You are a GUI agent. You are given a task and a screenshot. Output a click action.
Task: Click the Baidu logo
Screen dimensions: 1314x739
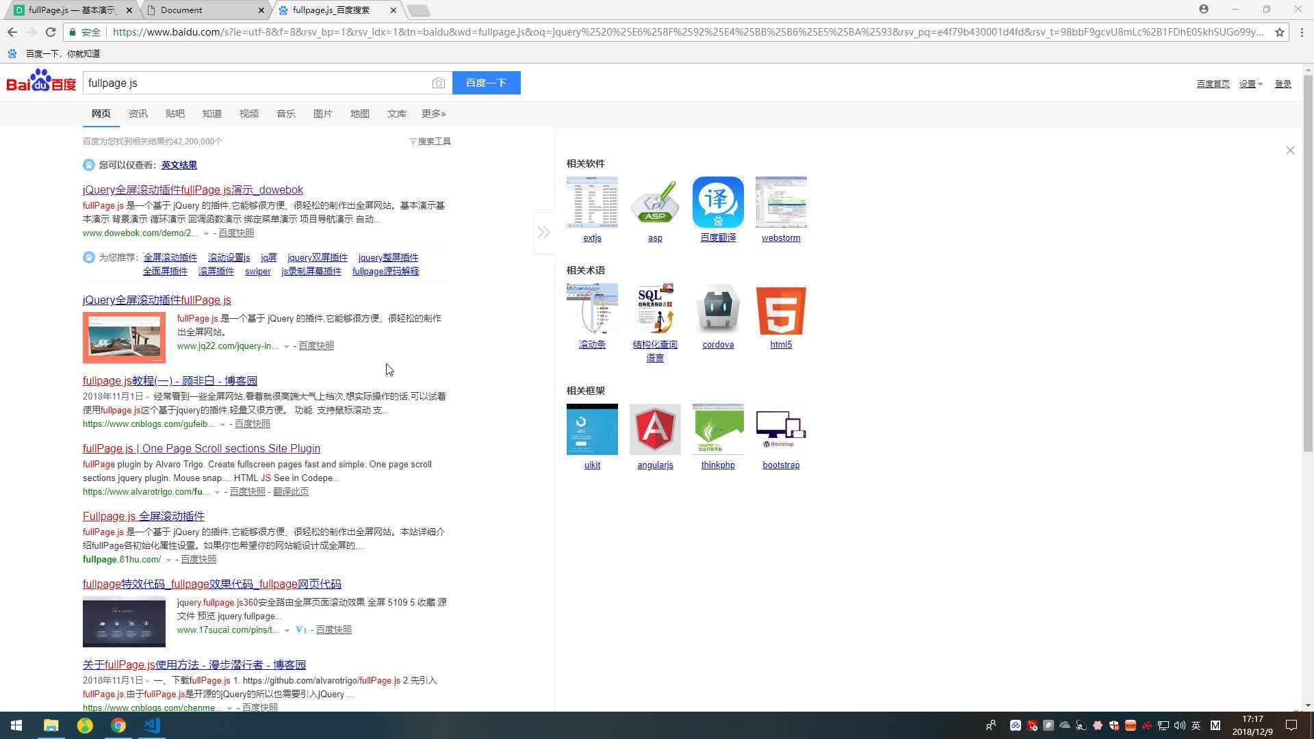41,81
